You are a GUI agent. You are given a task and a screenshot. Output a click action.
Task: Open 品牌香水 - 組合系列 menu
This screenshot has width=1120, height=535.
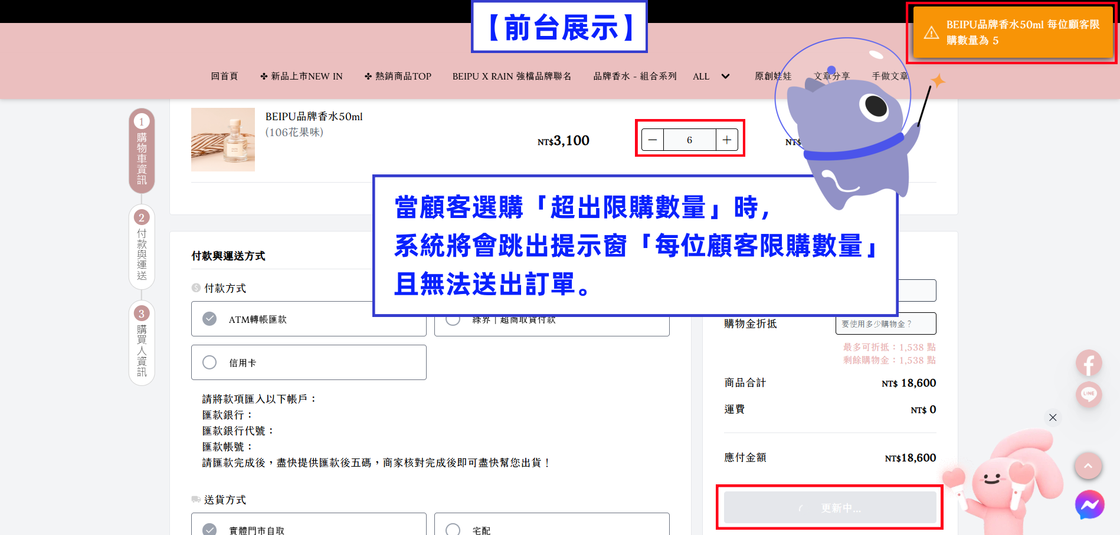coord(635,77)
